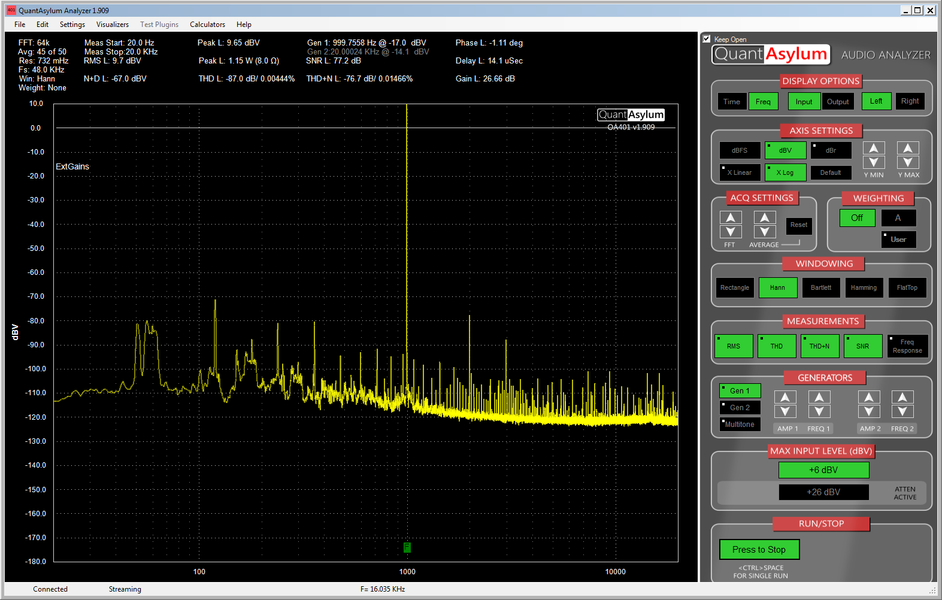Screen dimensions: 942x600
Task: Raise FREQ 1 with its up arrow
Action: click(x=819, y=397)
